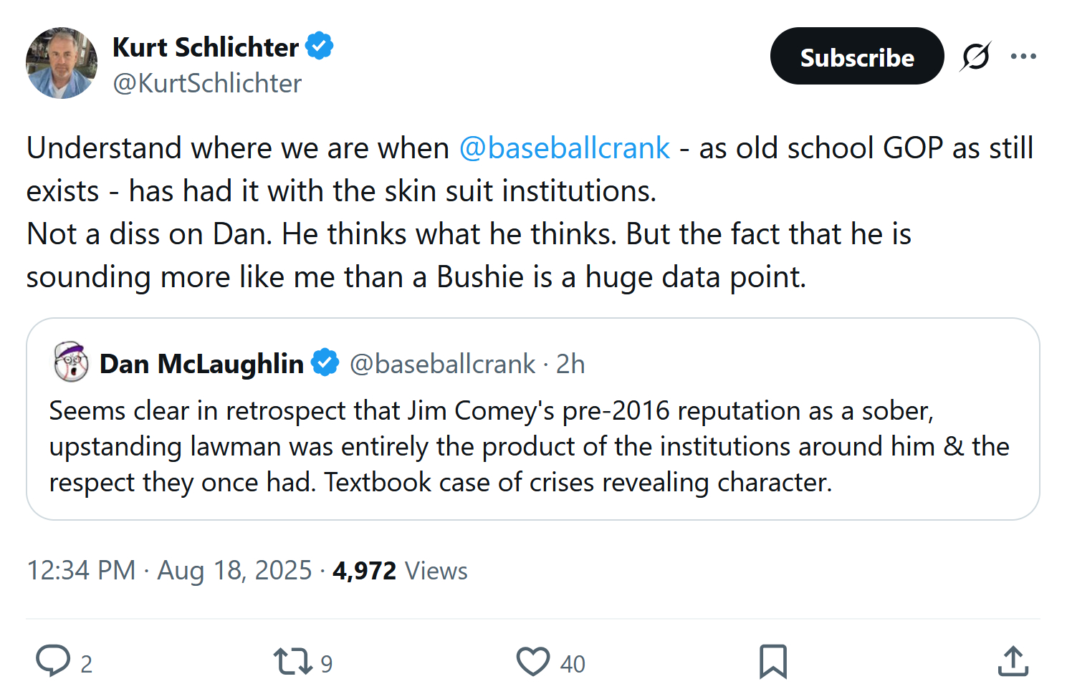Open Kurt Schlichter's profile picture
This screenshot has height=689, width=1067.
click(62, 63)
